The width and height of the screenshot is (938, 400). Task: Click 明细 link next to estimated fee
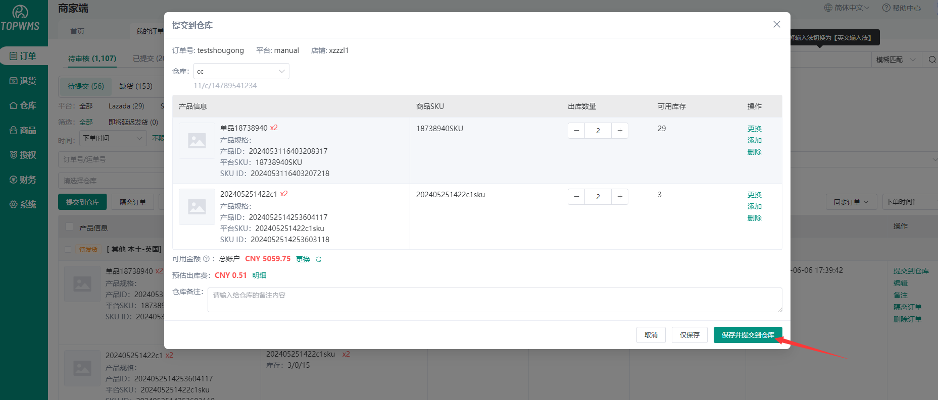point(259,275)
